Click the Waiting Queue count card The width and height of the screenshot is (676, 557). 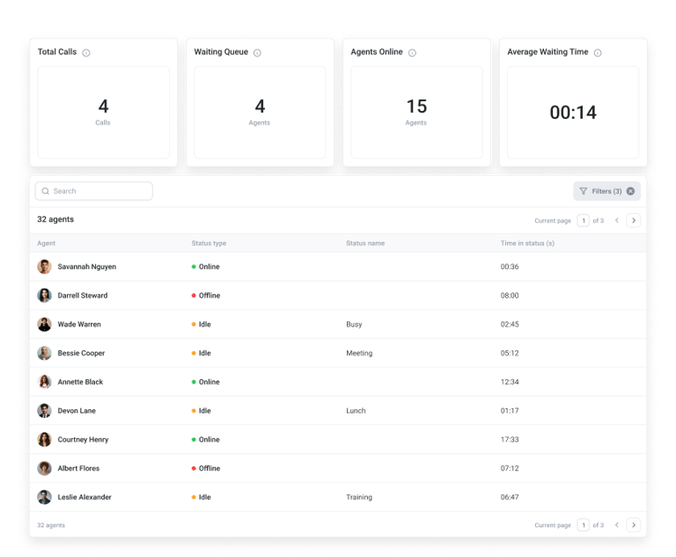coord(260,112)
